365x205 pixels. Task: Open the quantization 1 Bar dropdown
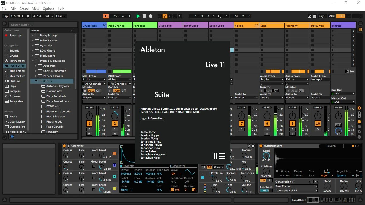click(60, 16)
